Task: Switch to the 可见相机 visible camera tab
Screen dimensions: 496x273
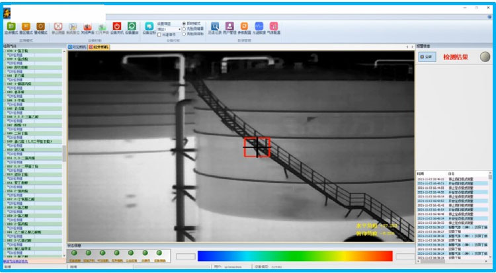Action: point(78,47)
